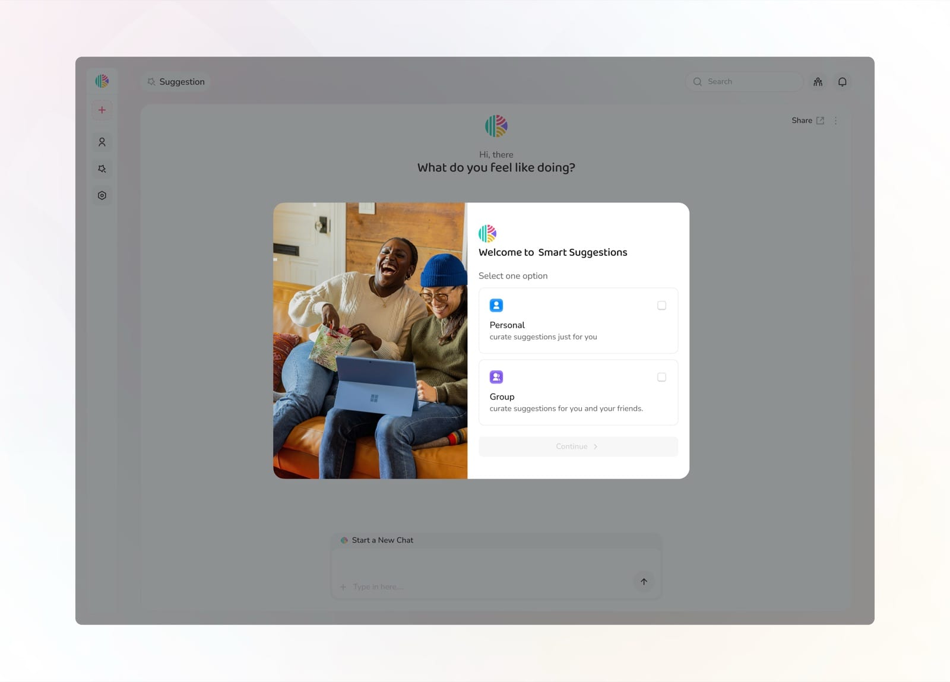Select the suggestion star icon in the sidebar
Image resolution: width=950 pixels, height=682 pixels.
click(102, 169)
